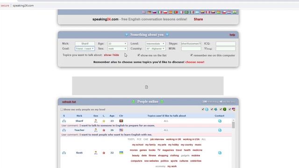Collapse panel with arrow left of 'Something about you'
Viewport: 299px width, 168px height.
click(x=127, y=35)
